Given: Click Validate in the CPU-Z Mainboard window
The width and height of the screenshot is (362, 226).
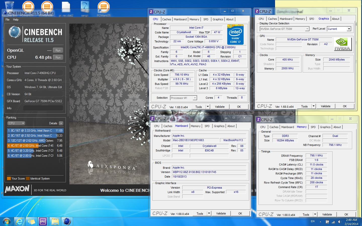Looking at the screenshot, I should [x=221, y=213].
